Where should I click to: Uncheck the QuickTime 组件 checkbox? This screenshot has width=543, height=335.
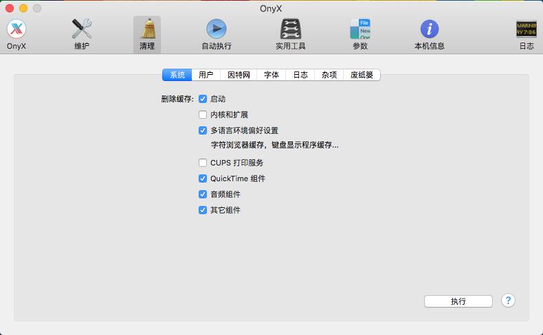click(x=203, y=178)
